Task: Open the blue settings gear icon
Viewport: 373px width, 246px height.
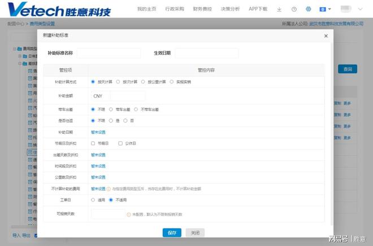Action: point(309,9)
